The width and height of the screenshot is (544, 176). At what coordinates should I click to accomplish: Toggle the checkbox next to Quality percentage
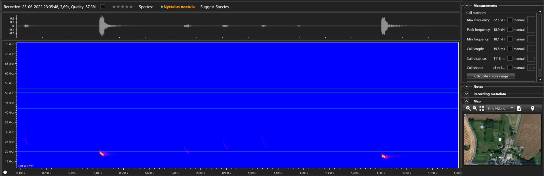coord(103,7)
